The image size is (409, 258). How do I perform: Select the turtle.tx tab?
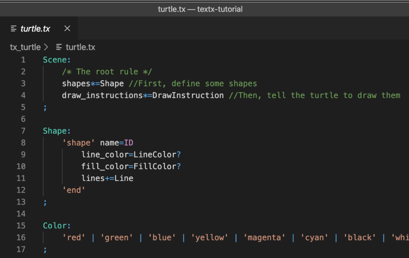click(x=36, y=28)
